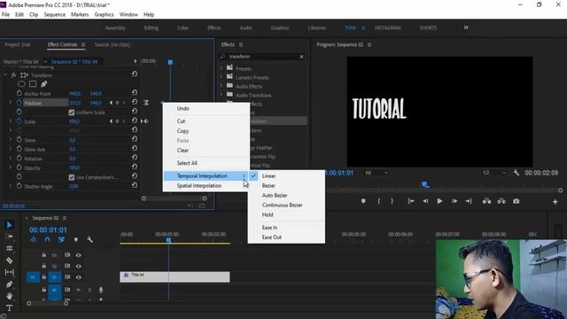Reset the Position parameter
The height and width of the screenshot is (319, 567).
[x=134, y=102]
